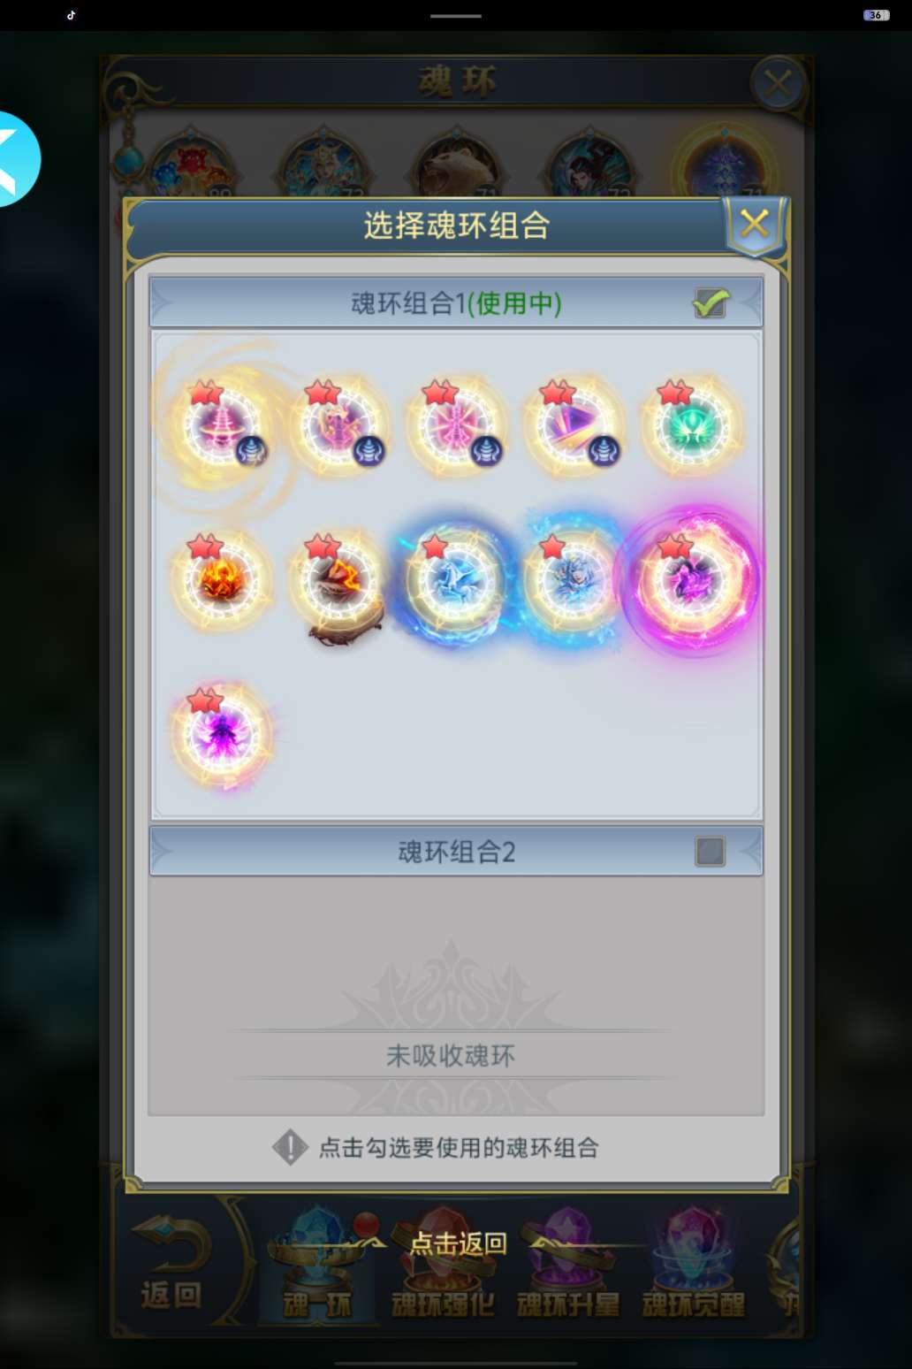Check the 魂环组合2 checkbox
Viewport: 912px width, 1369px height.
710,852
